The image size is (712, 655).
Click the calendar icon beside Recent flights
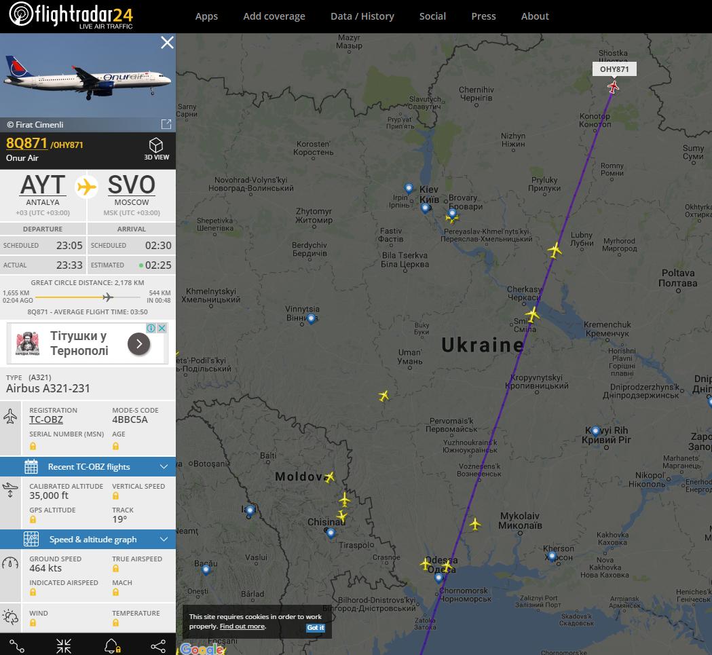click(x=31, y=466)
